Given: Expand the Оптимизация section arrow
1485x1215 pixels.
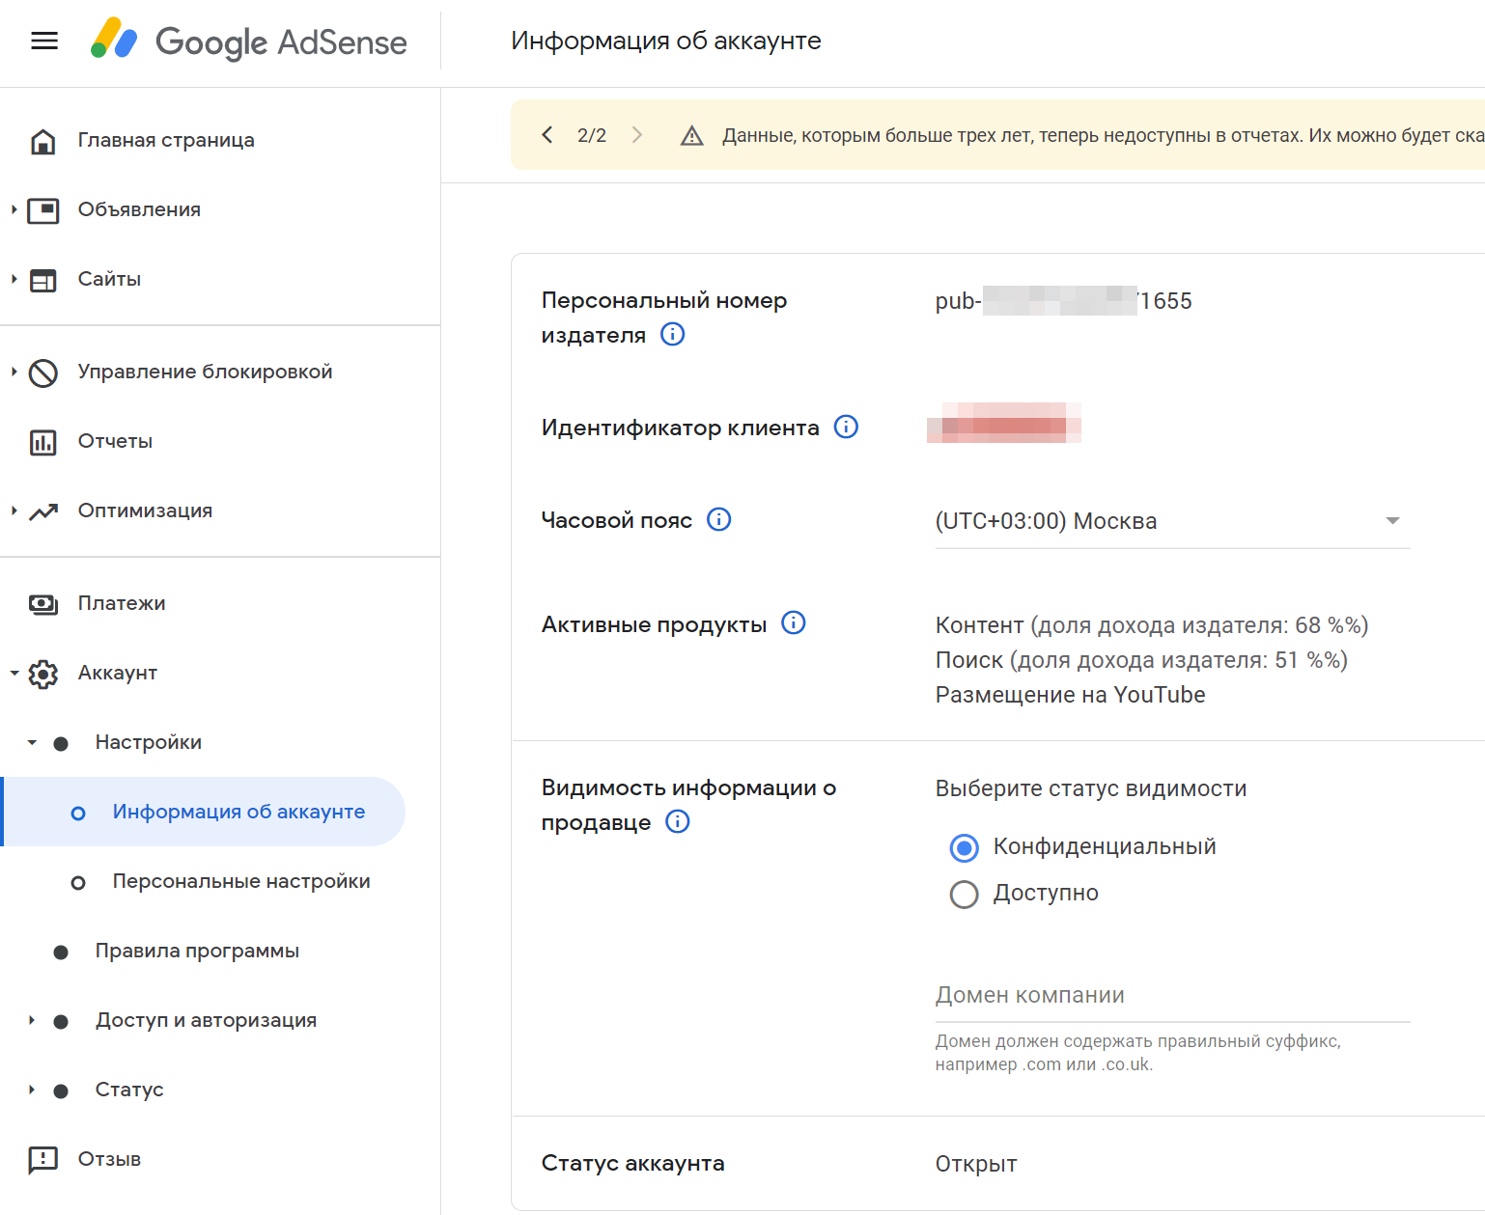Looking at the screenshot, I should tap(14, 511).
